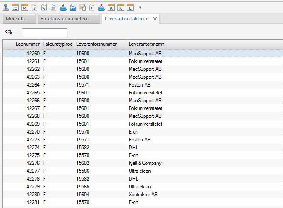Click supplier number 15566 in row 42277
Screen dimensions: 283x208
83,171
